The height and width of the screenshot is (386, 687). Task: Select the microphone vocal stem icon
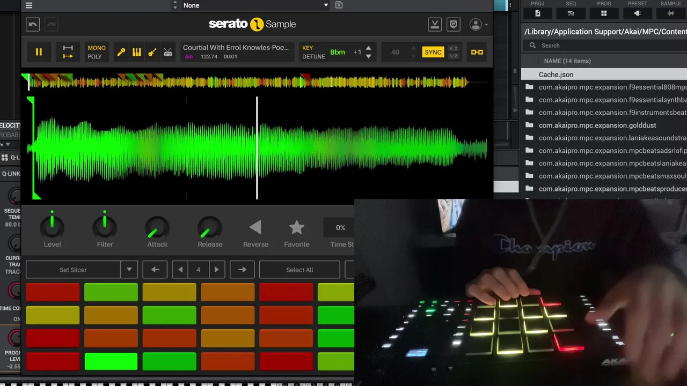click(121, 52)
